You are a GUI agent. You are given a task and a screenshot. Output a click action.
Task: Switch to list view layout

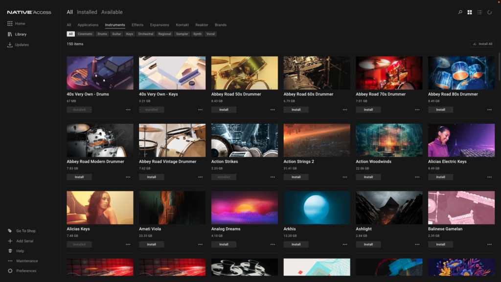click(x=479, y=12)
